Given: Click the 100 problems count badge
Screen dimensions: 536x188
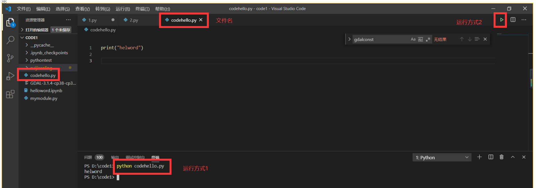Looking at the screenshot, I should pos(99,157).
